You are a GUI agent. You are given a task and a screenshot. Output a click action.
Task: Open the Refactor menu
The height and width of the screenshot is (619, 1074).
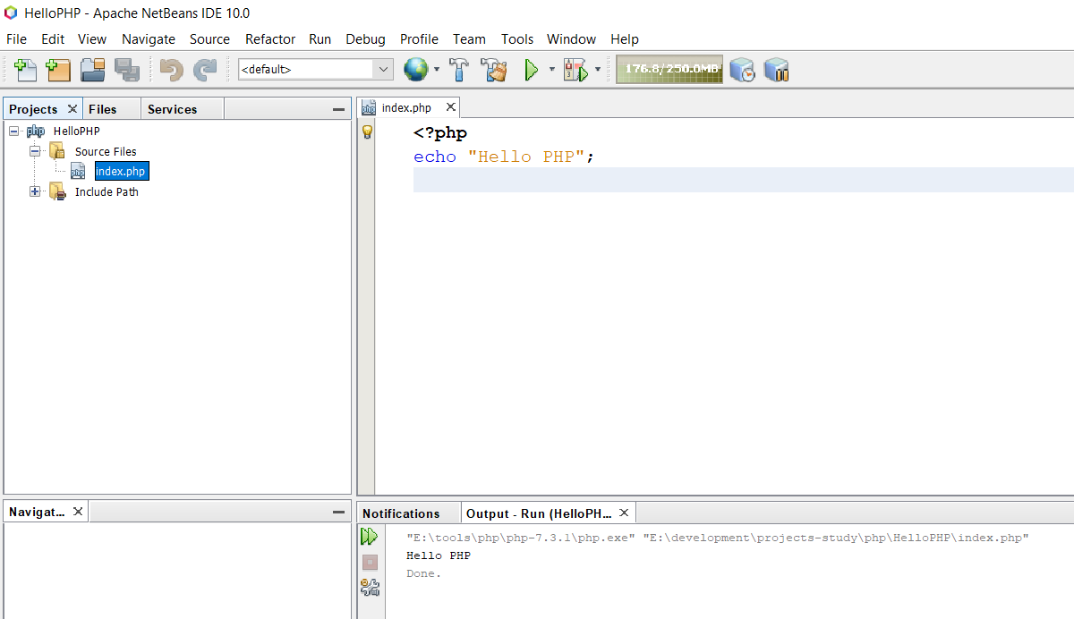[x=270, y=38]
